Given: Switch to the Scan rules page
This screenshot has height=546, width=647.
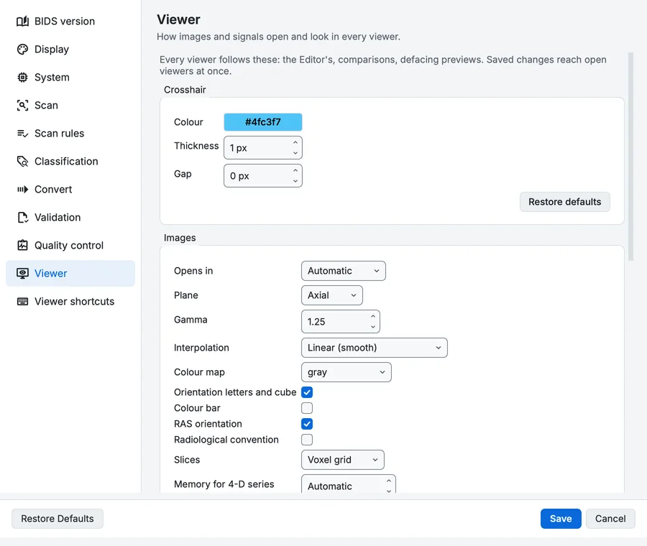Looking at the screenshot, I should 70,133.
